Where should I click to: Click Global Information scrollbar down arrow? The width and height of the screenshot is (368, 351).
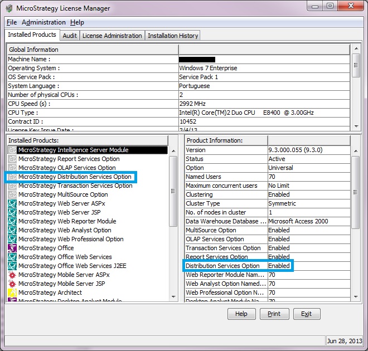(x=356, y=126)
